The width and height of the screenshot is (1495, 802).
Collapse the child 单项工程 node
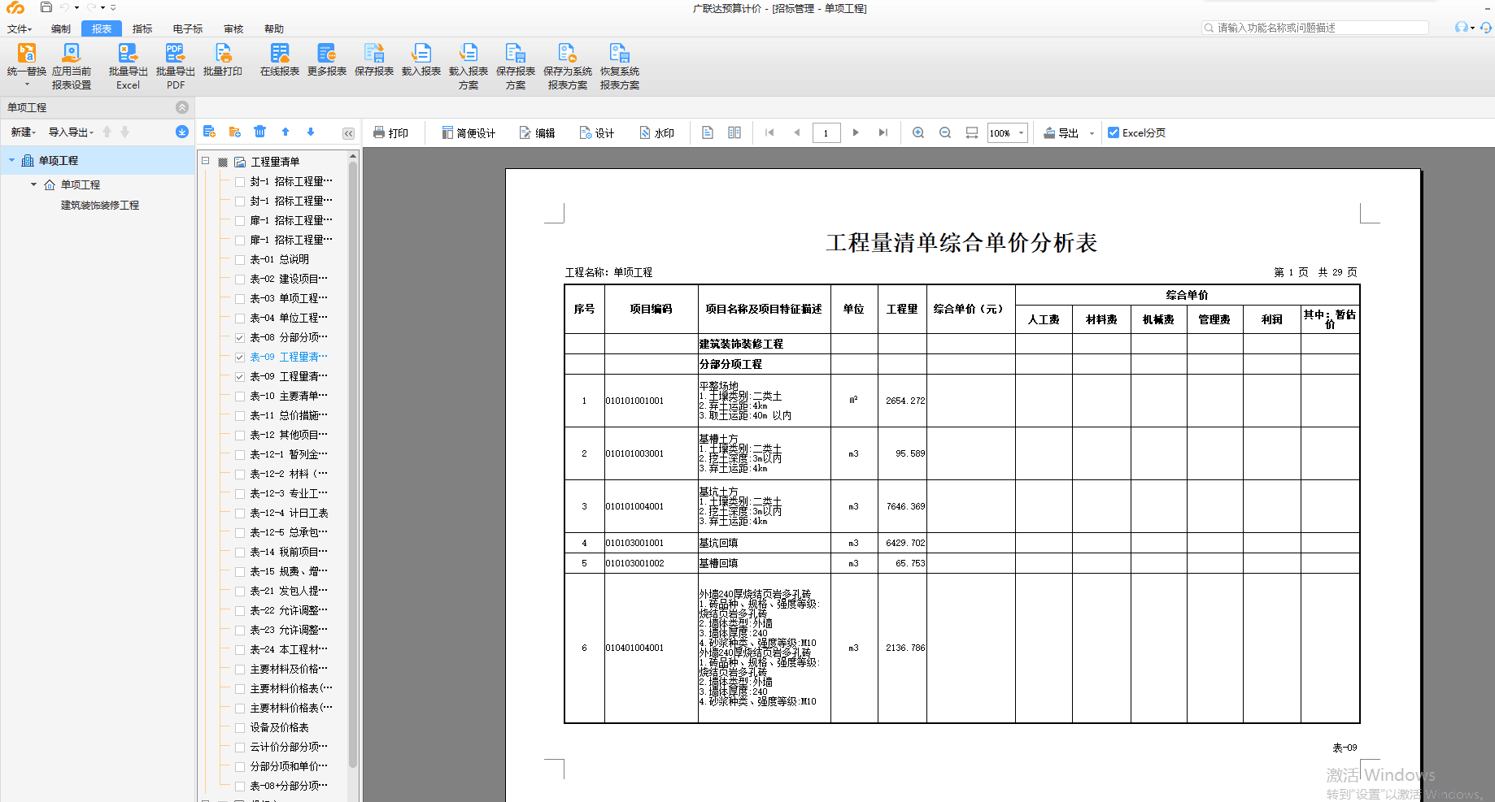click(x=33, y=184)
